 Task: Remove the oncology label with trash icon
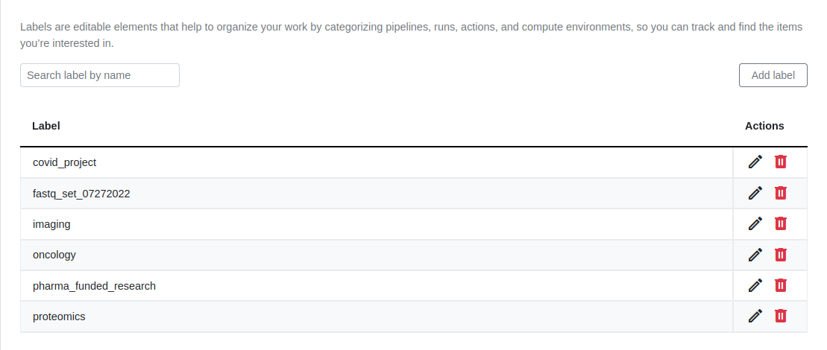(x=781, y=255)
